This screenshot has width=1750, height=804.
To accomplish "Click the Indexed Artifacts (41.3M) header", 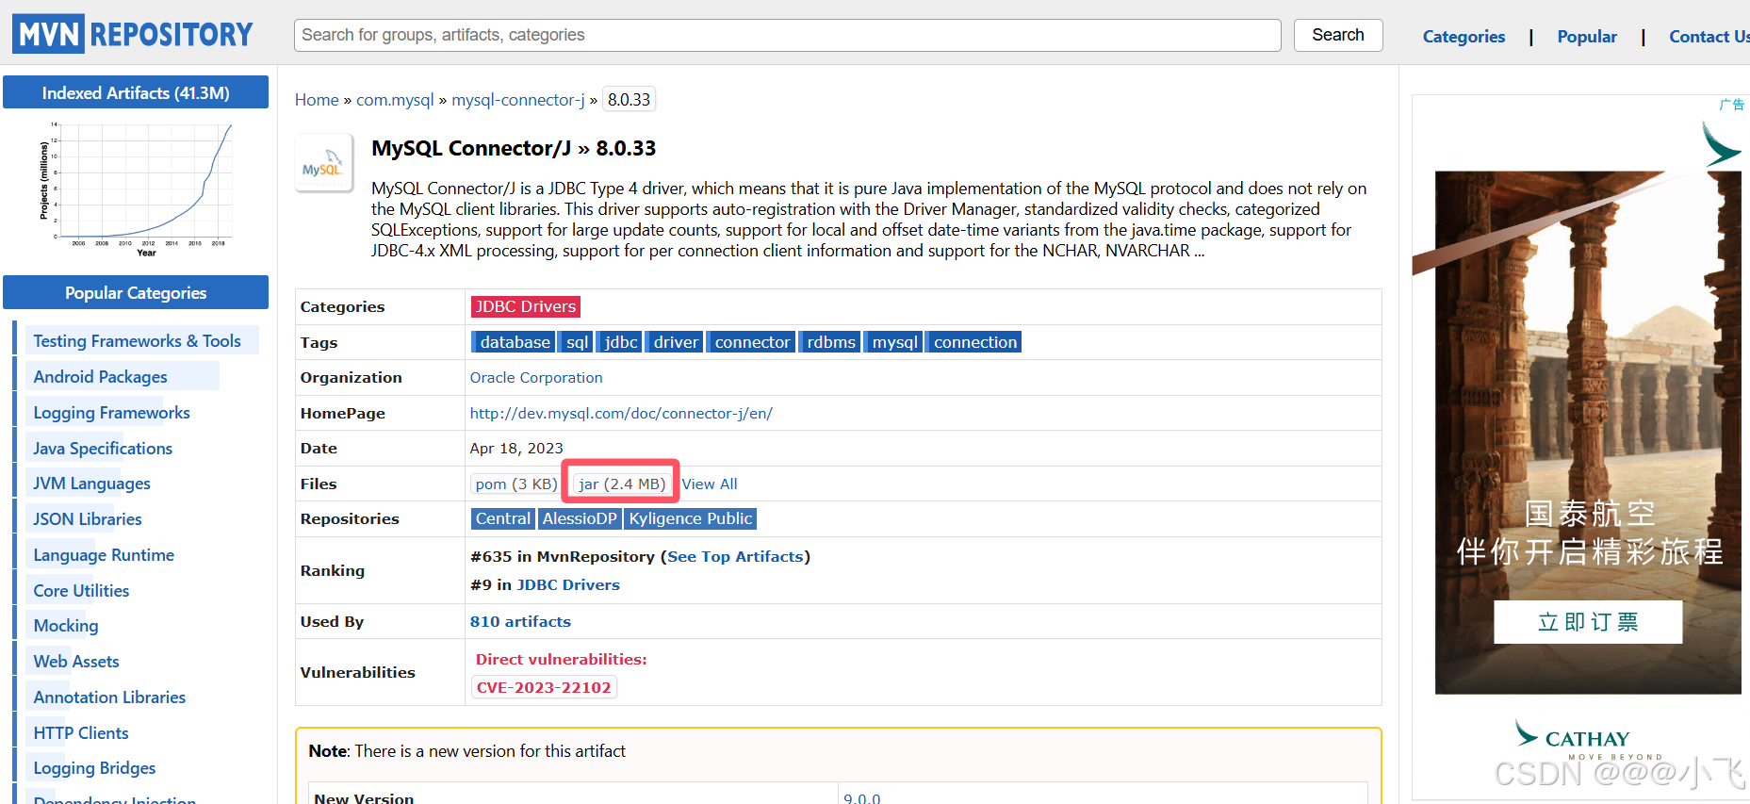I will pyautogui.click(x=136, y=92).
